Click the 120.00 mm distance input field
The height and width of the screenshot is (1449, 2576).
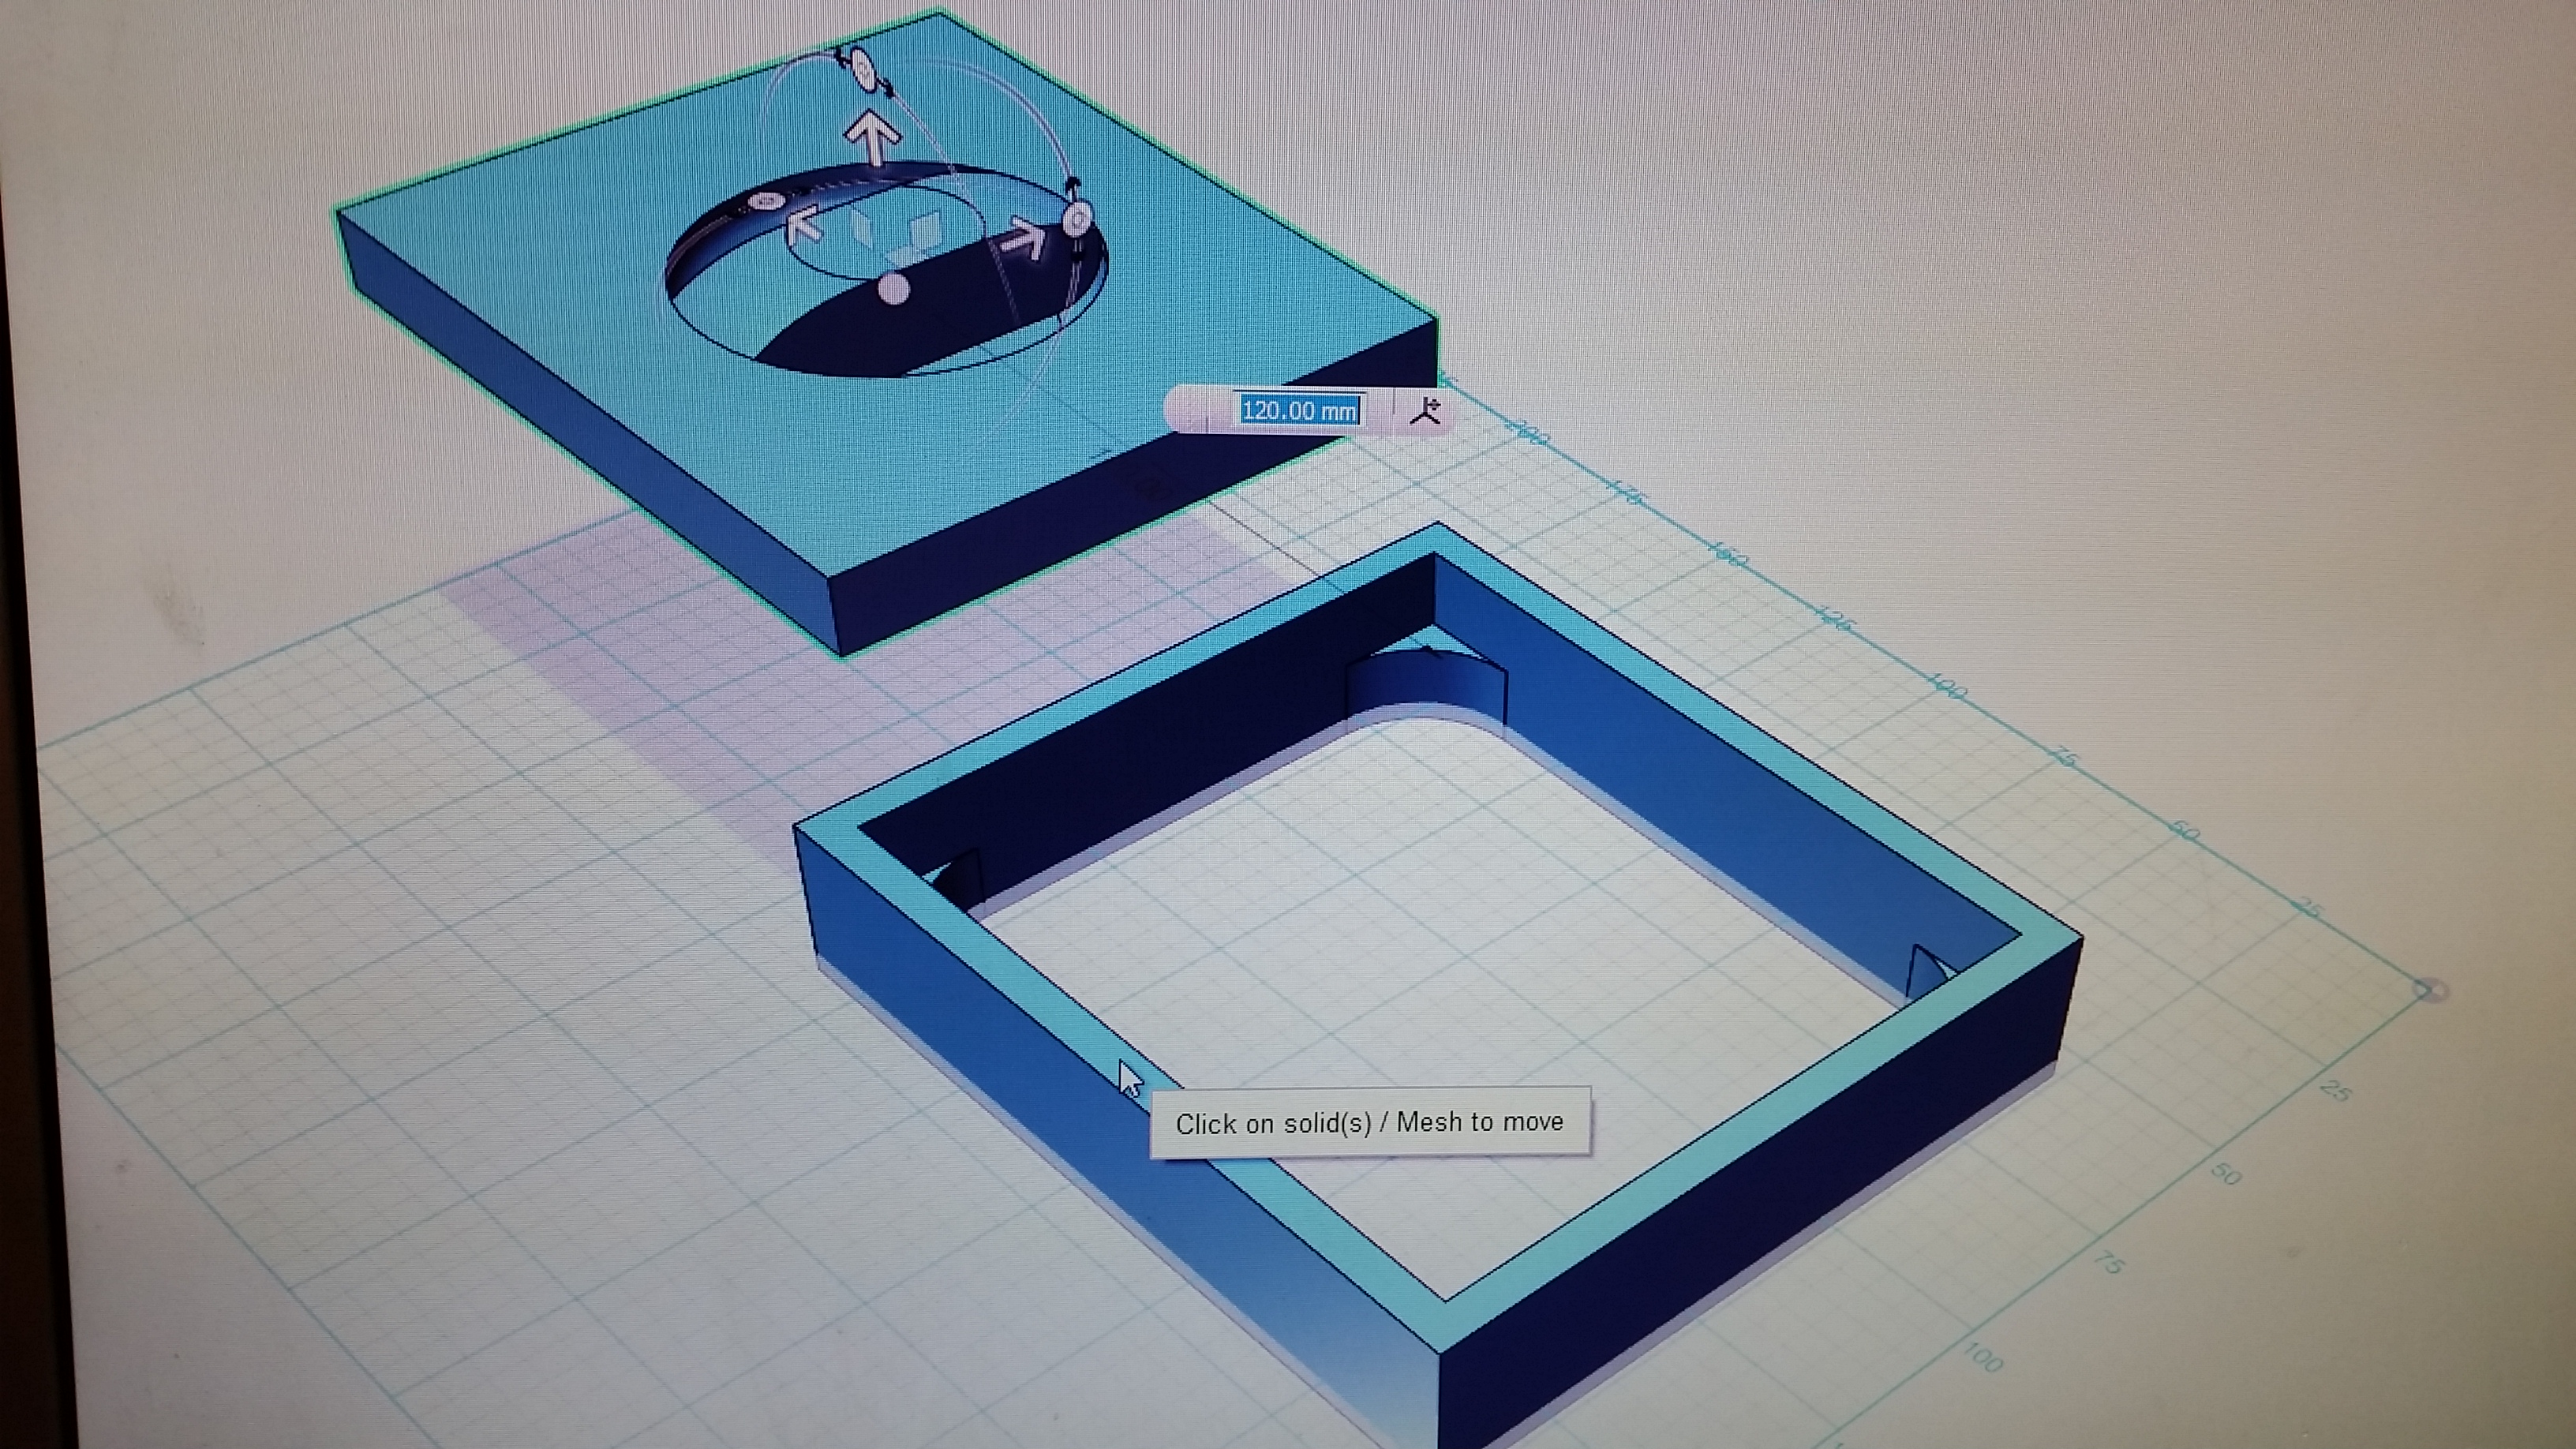[x=1299, y=410]
